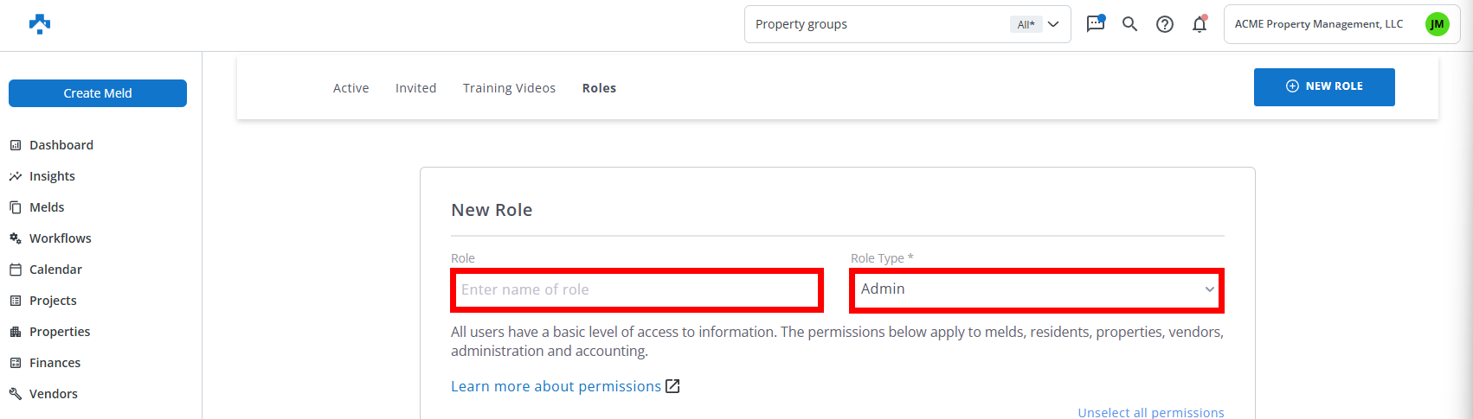Switch to the Training Videos tab
The width and height of the screenshot is (1473, 419).
509,88
